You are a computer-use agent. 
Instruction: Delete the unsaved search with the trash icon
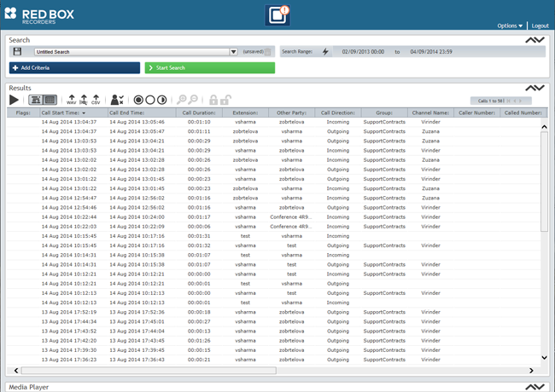(268, 52)
